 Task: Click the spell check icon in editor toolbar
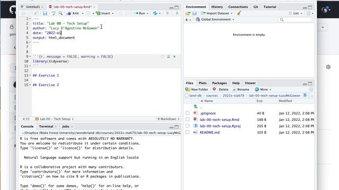53,13
